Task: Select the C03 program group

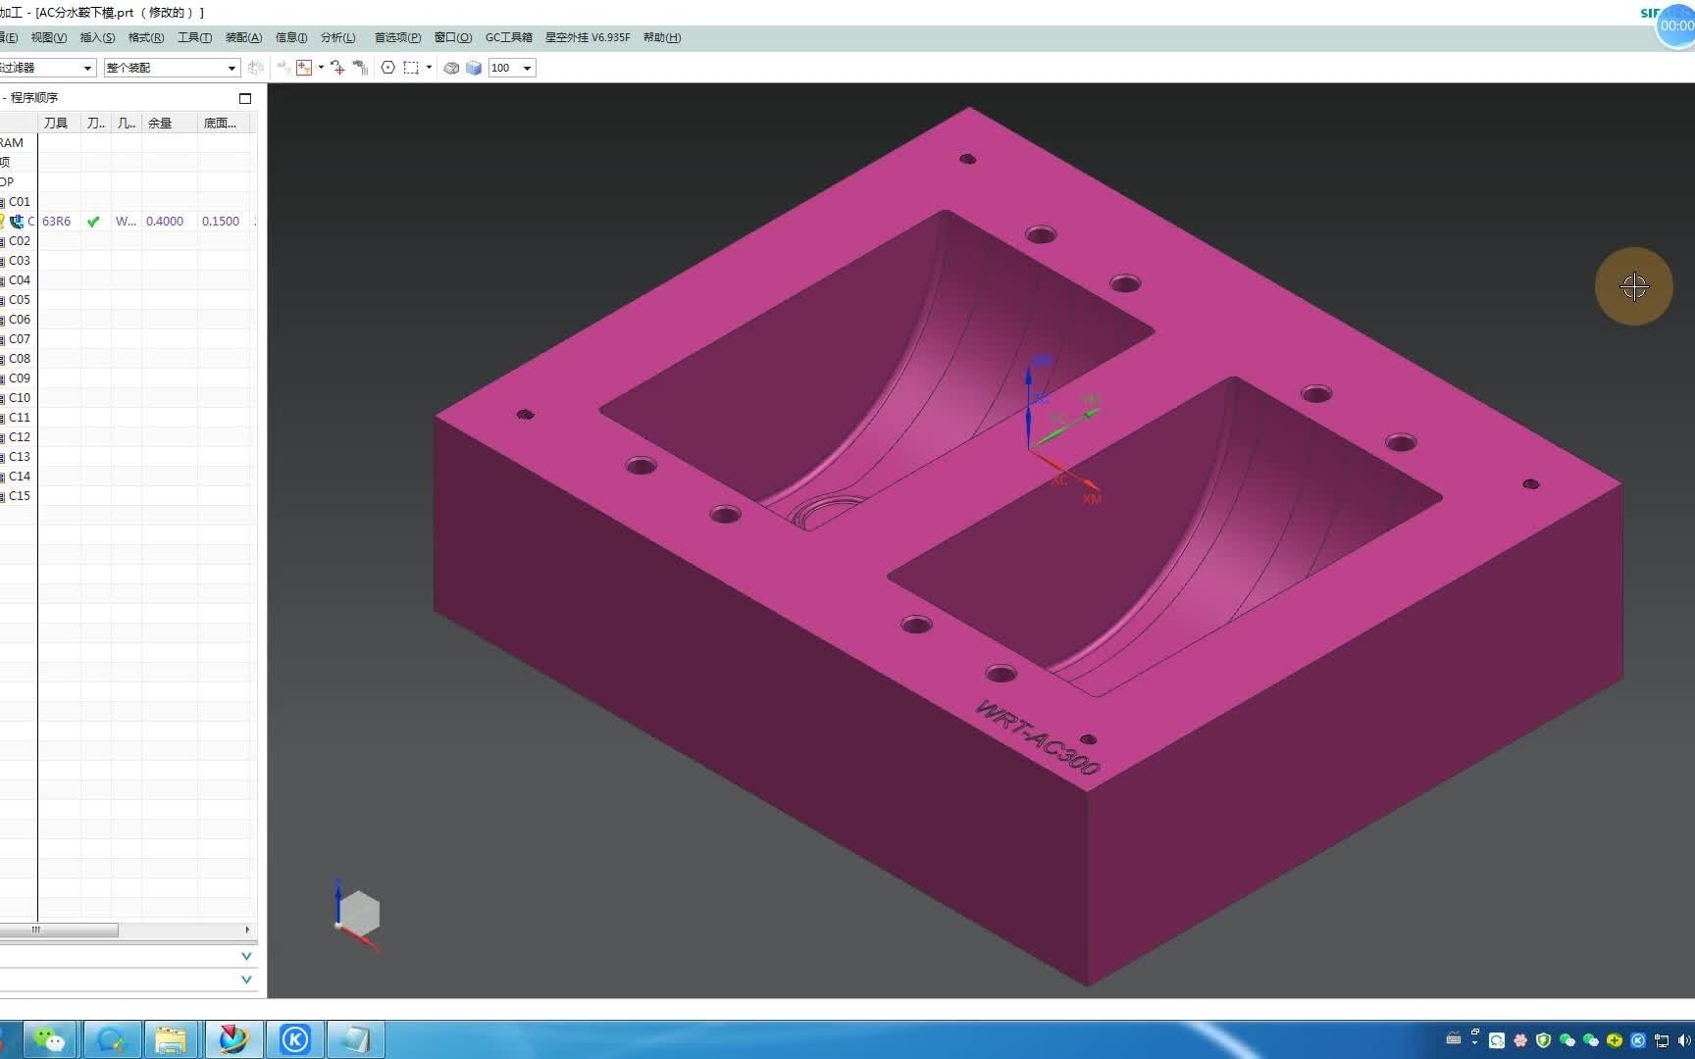Action: [x=20, y=260]
